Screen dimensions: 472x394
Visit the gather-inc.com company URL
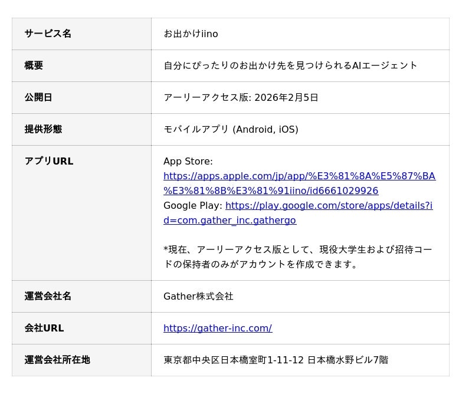click(217, 329)
